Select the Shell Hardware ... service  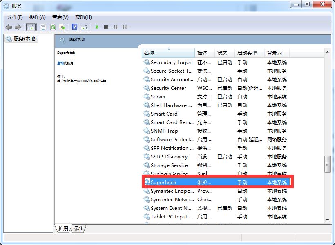(216, 105)
